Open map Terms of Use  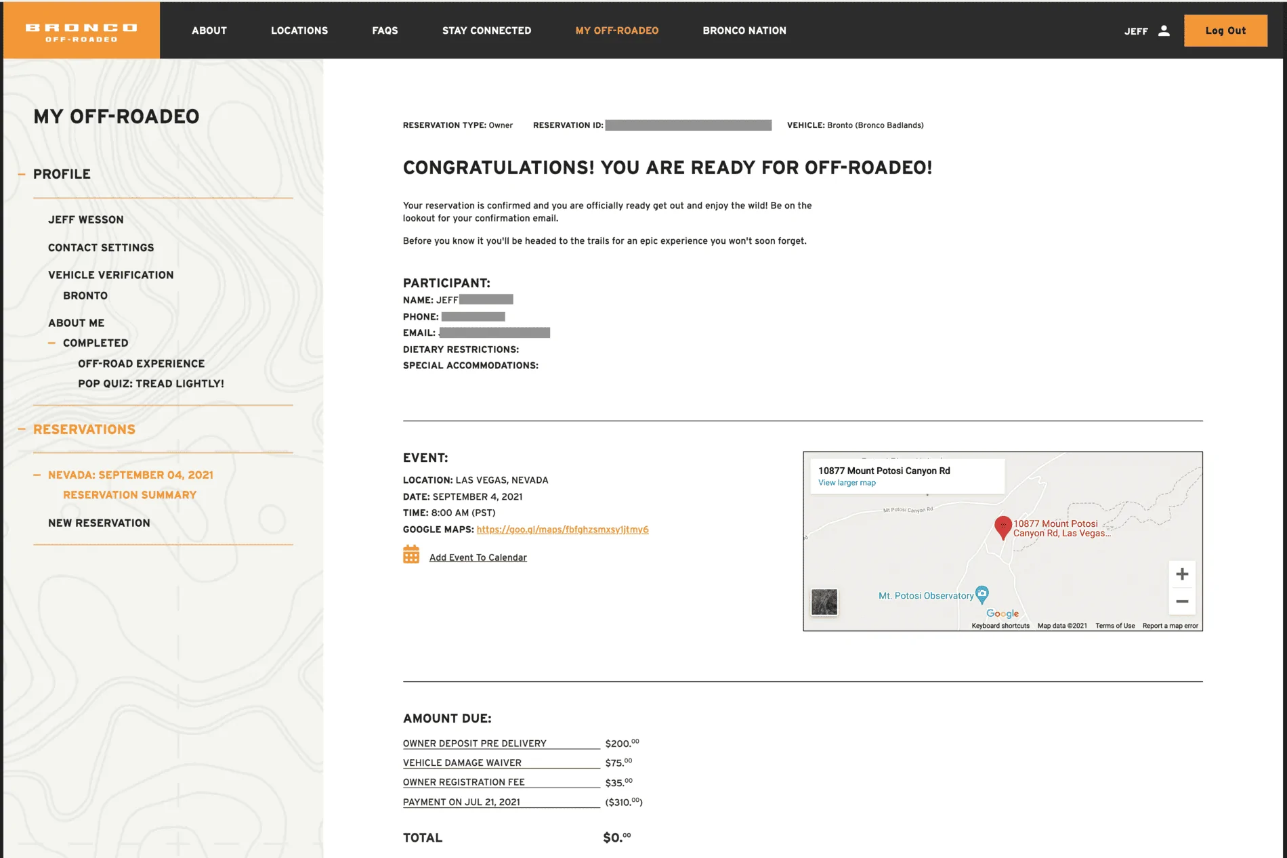point(1115,626)
